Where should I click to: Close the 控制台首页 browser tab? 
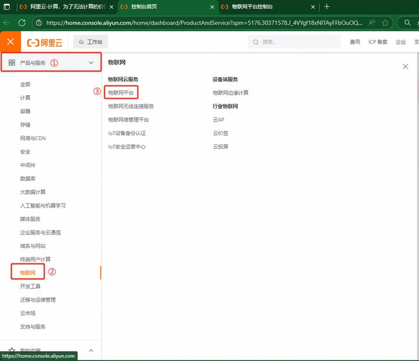212,7
